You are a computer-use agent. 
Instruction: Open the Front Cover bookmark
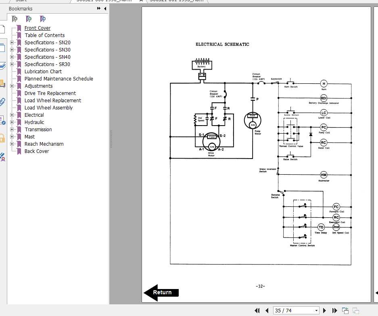click(38, 28)
